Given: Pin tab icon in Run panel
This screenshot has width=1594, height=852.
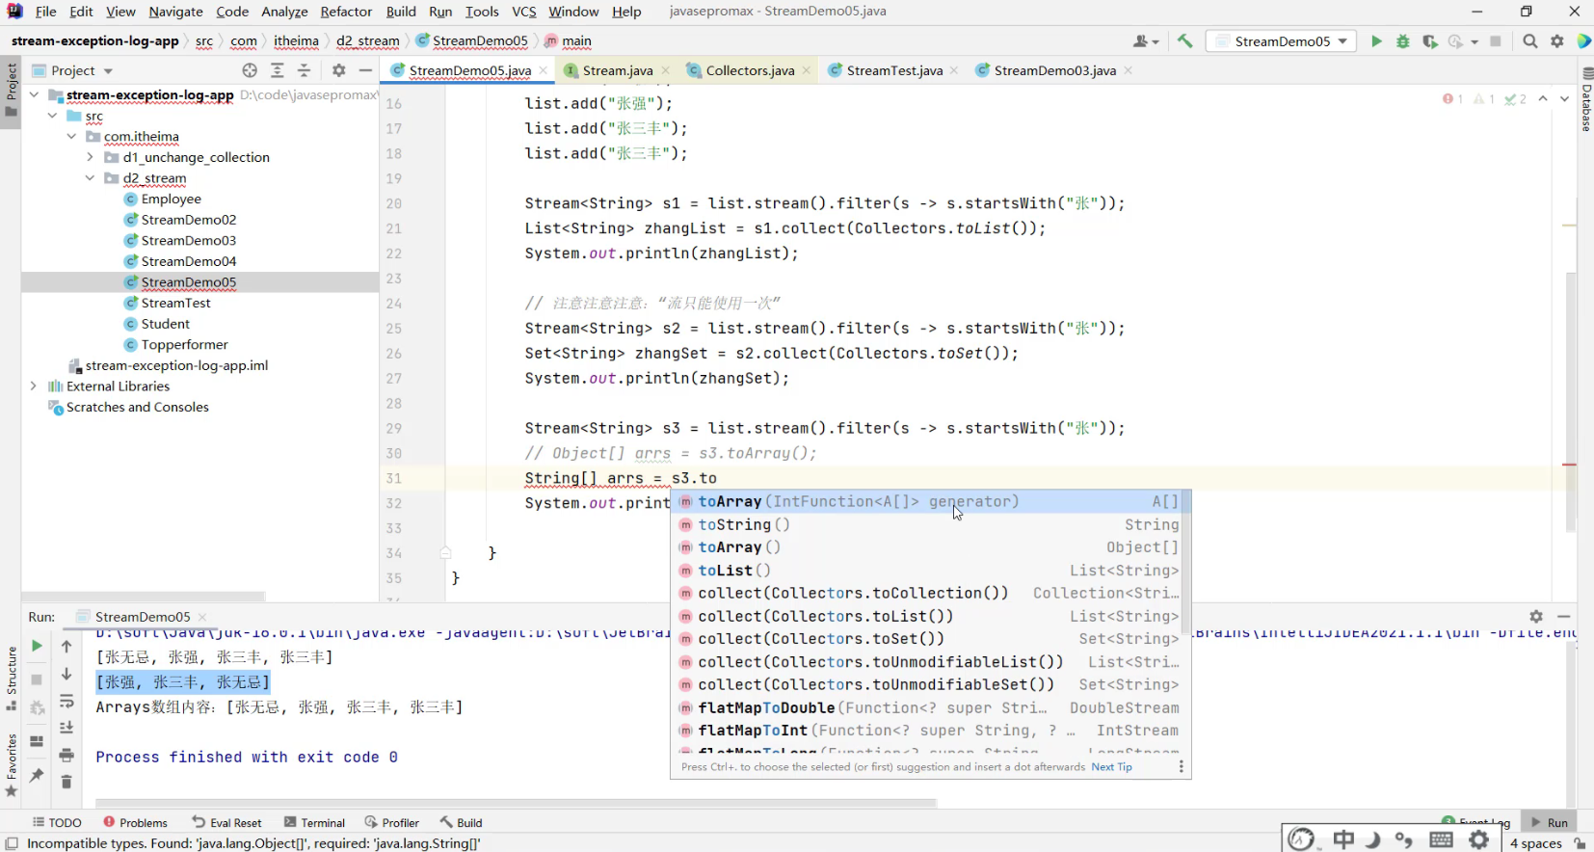Looking at the screenshot, I should 37,776.
